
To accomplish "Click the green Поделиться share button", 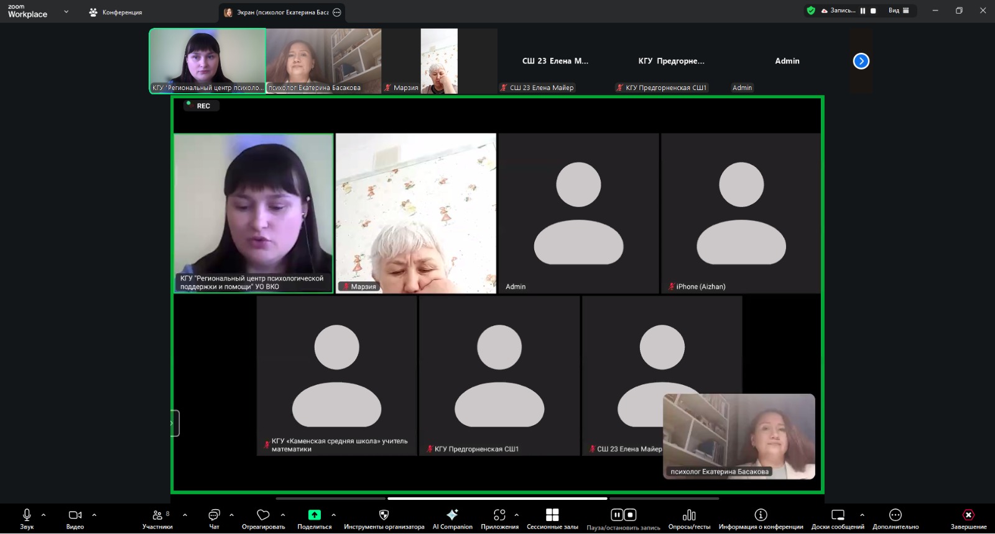I will pyautogui.click(x=315, y=515).
